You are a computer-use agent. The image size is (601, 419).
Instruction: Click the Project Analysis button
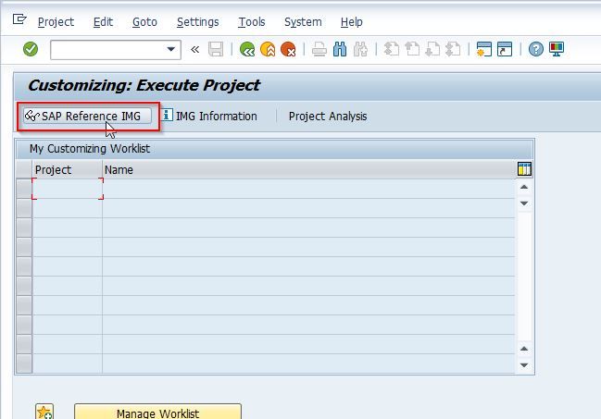point(328,116)
